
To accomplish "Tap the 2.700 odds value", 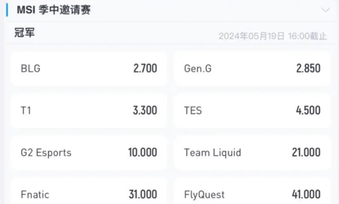I will (145, 69).
